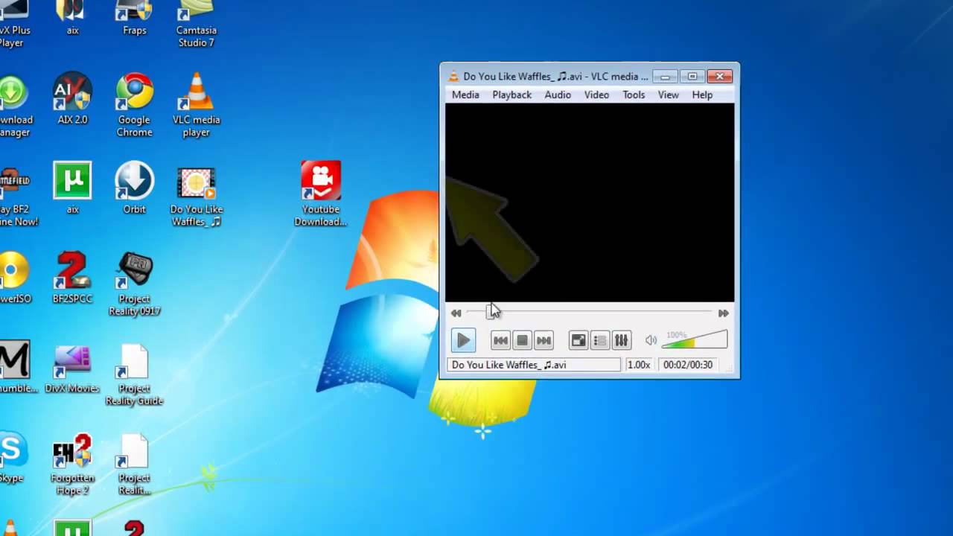Toggle elapsed time display 00:02/00:30

tap(688, 365)
